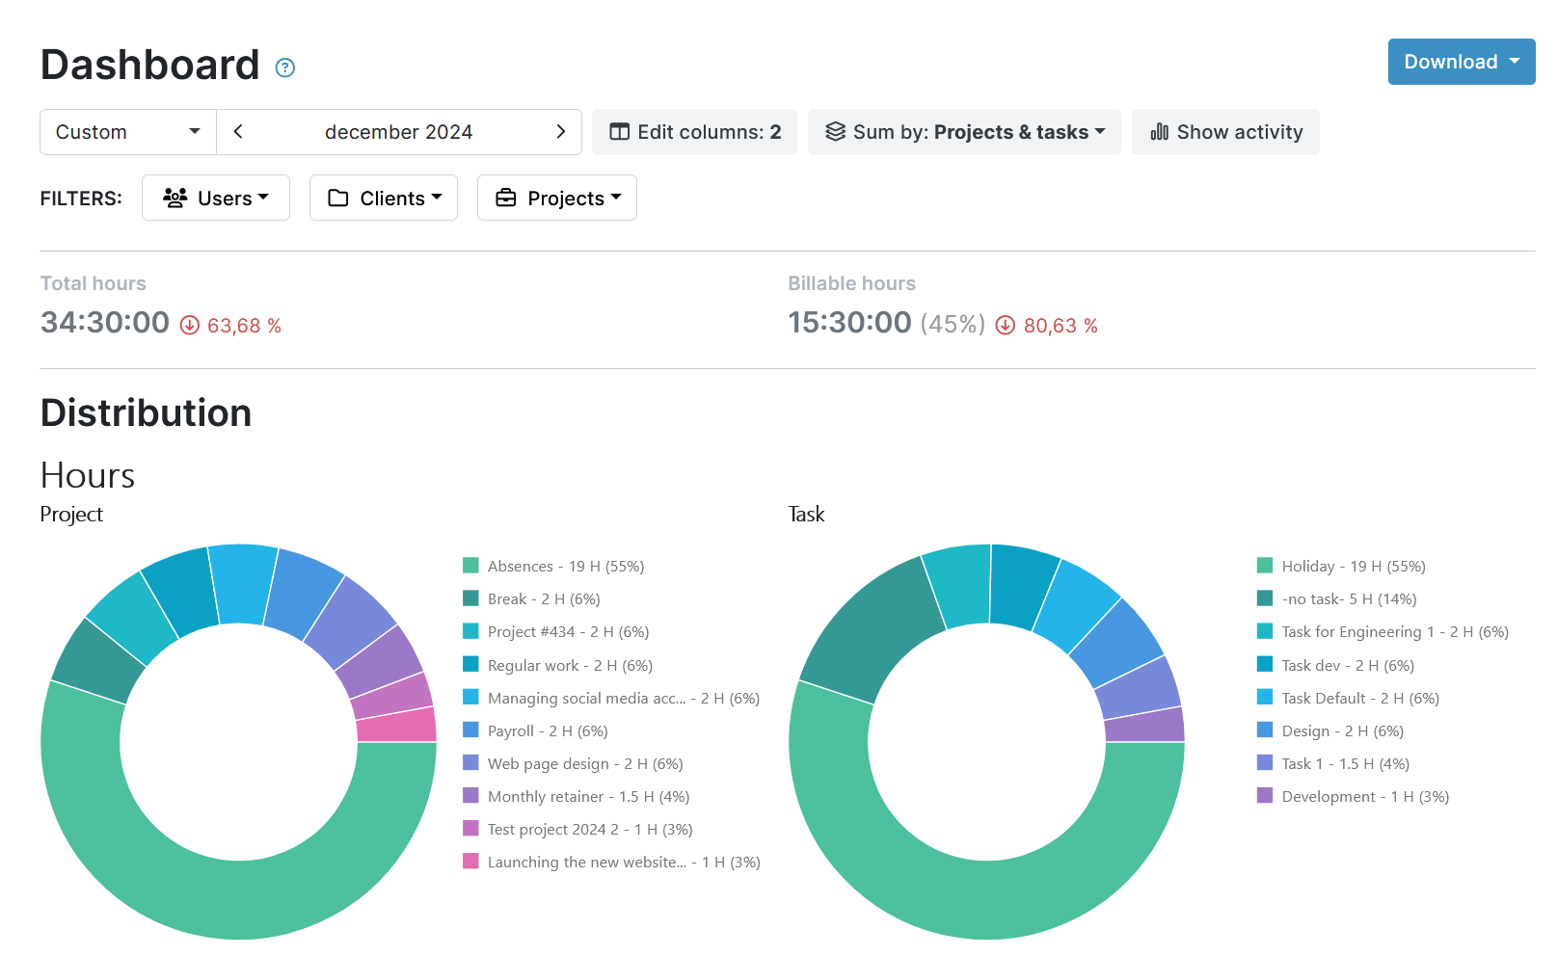Toggle Monthly retainer legend entry
Viewport: 1557px width, 956px height.
(577, 796)
